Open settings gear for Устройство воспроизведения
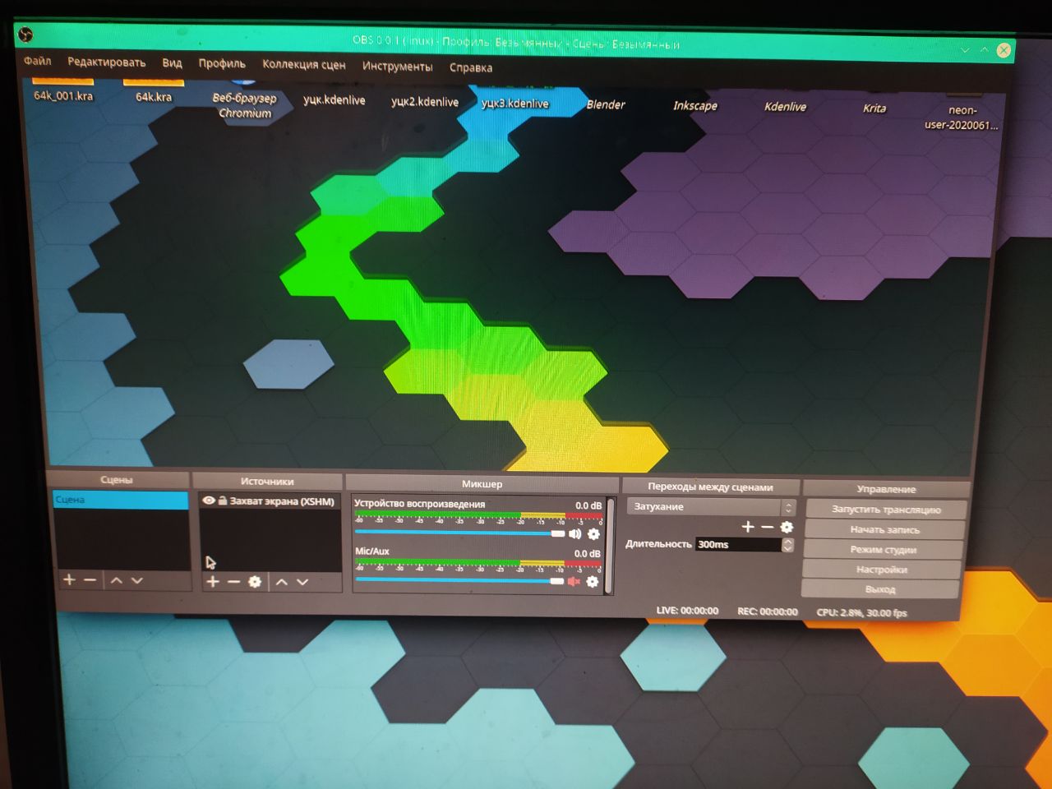Image resolution: width=1052 pixels, height=789 pixels. click(593, 534)
